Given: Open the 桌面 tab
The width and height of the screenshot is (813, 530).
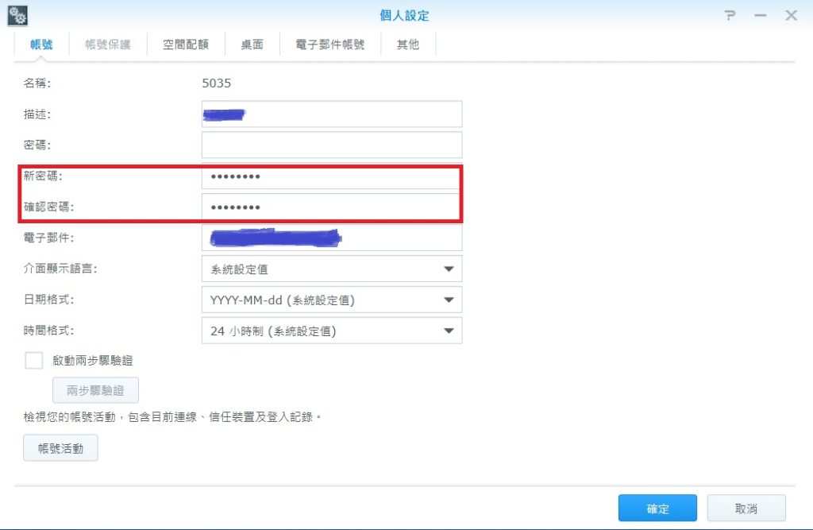Looking at the screenshot, I should pos(252,44).
